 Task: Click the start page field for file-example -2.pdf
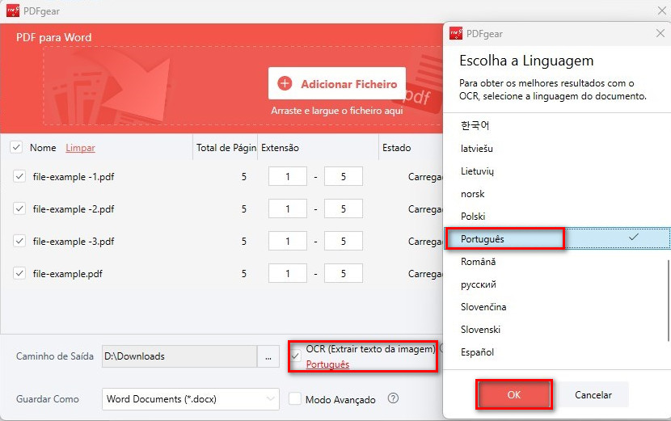coord(289,209)
